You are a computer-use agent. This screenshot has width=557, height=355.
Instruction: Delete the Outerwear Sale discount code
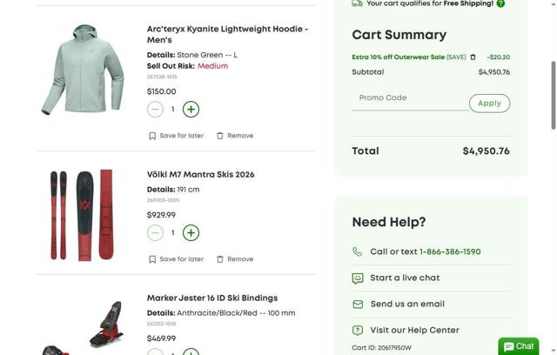(473, 57)
